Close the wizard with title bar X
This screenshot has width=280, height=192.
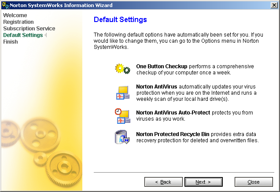tap(274, 5)
